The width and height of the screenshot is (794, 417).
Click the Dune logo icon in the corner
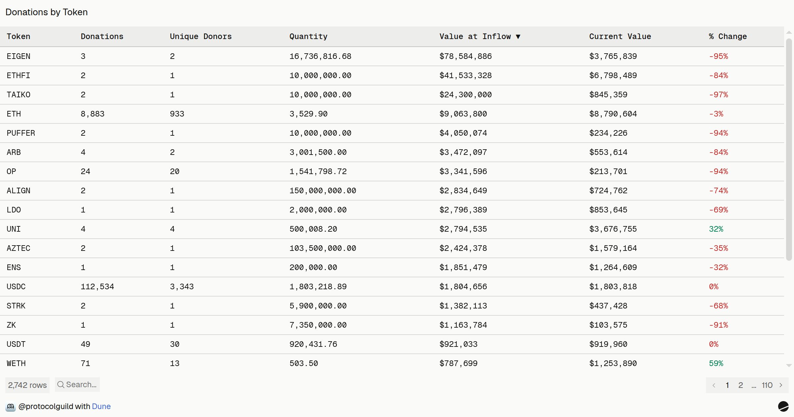coord(783,406)
